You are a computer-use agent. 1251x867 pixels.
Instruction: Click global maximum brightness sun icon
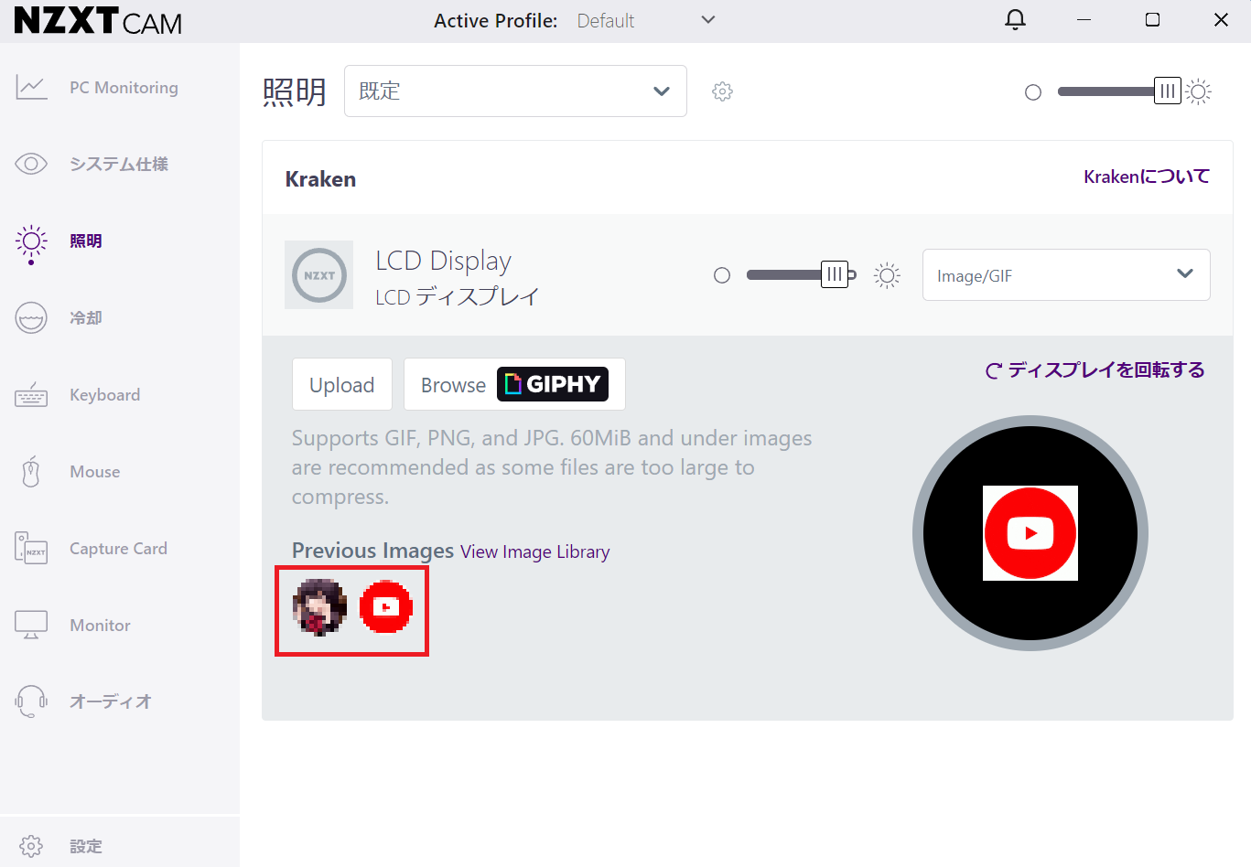tap(1198, 91)
